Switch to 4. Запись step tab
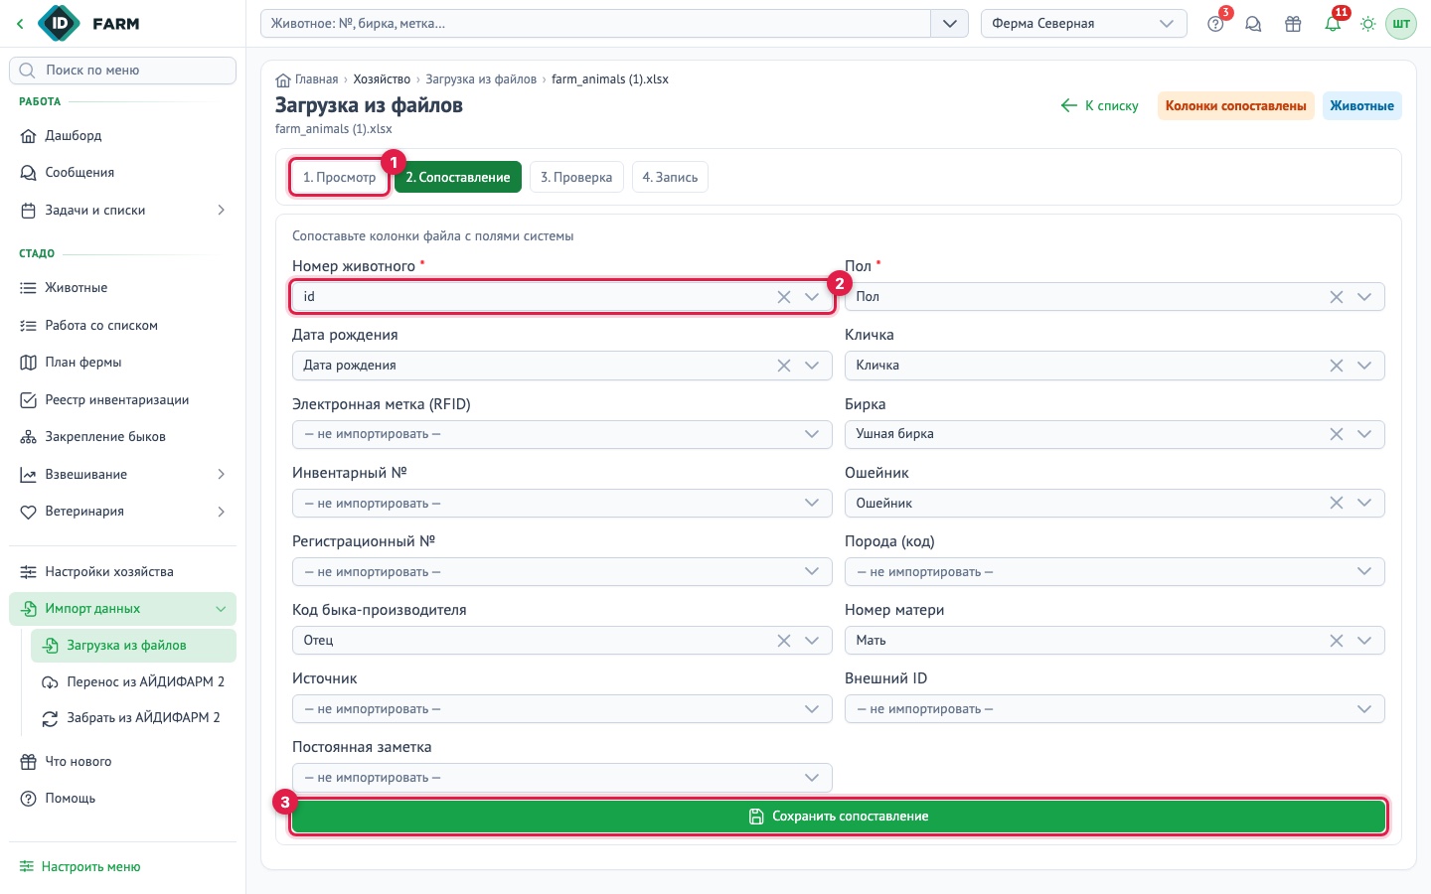Screen dimensions: 1431x894 point(670,178)
